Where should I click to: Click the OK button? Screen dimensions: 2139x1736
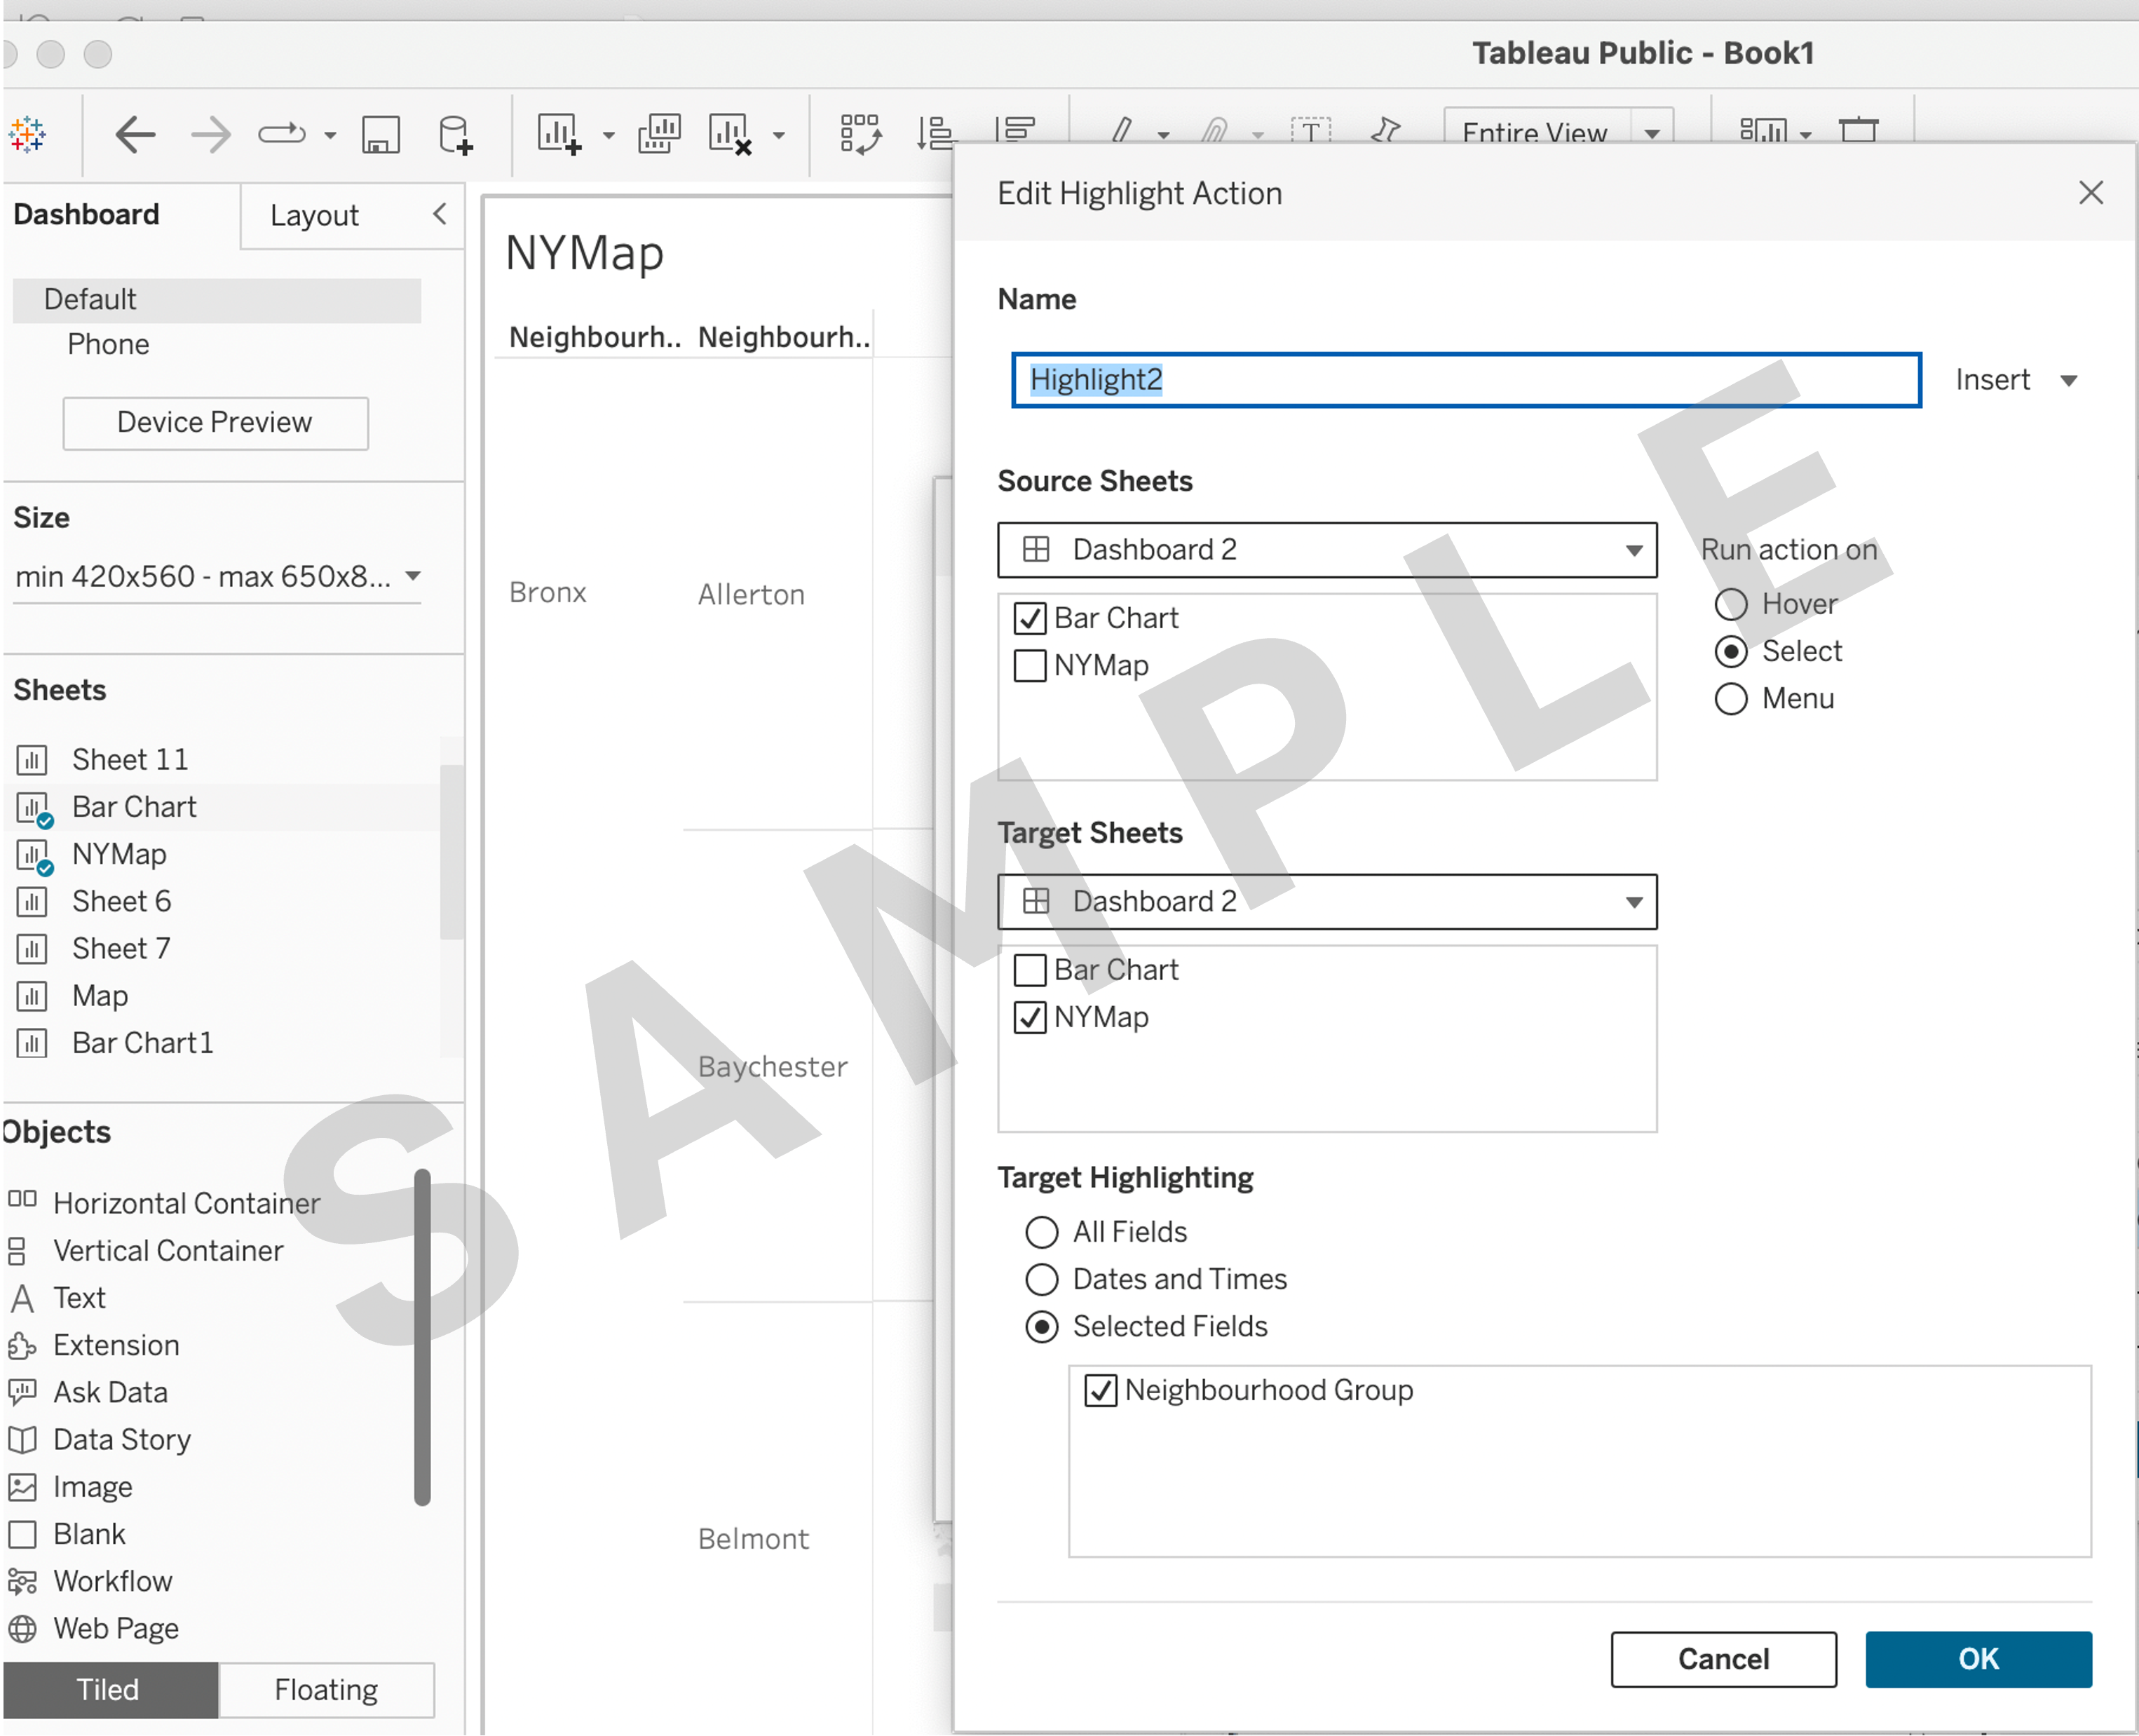1977,1659
